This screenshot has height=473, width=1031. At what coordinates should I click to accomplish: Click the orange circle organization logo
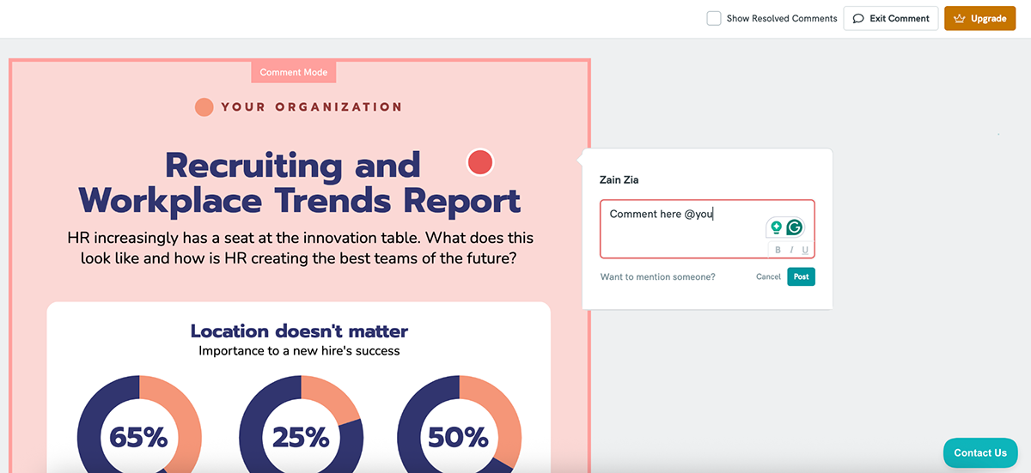point(204,107)
